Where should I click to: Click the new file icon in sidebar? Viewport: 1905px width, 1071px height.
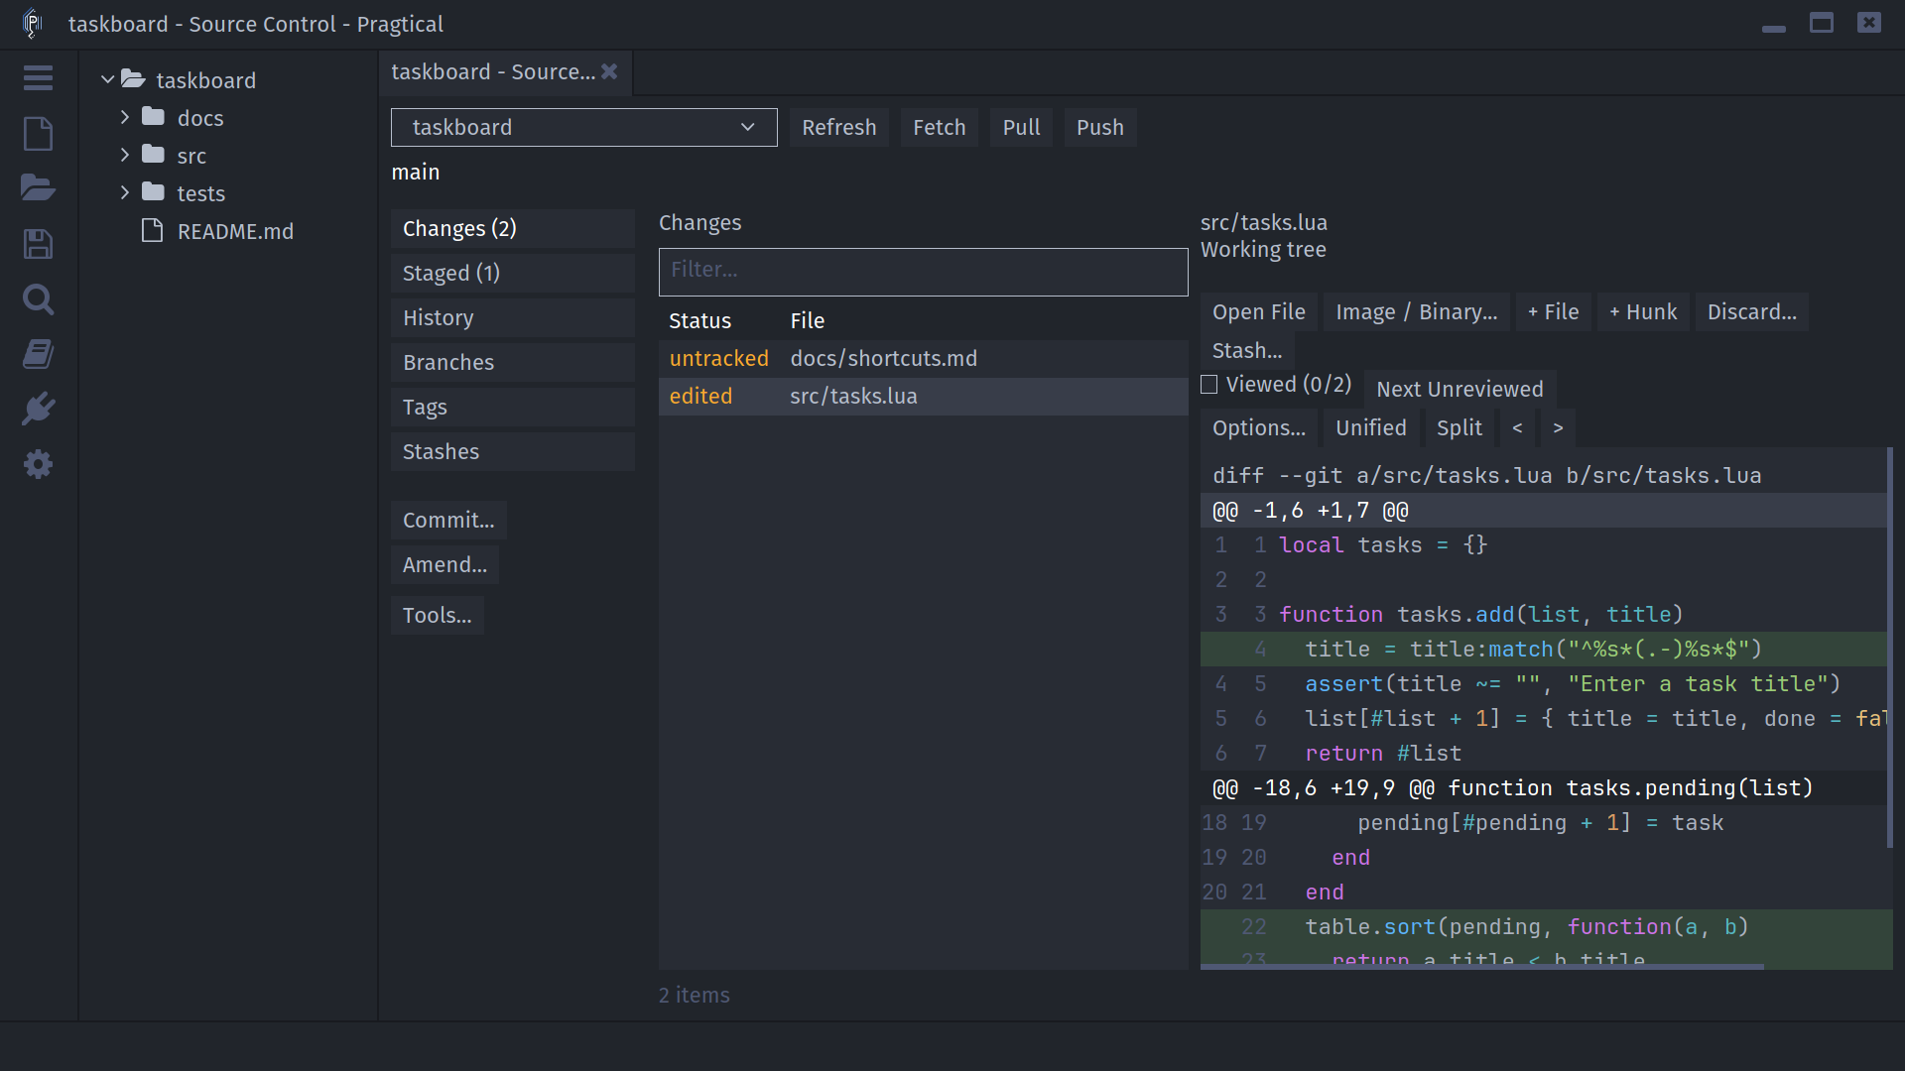coord(38,133)
